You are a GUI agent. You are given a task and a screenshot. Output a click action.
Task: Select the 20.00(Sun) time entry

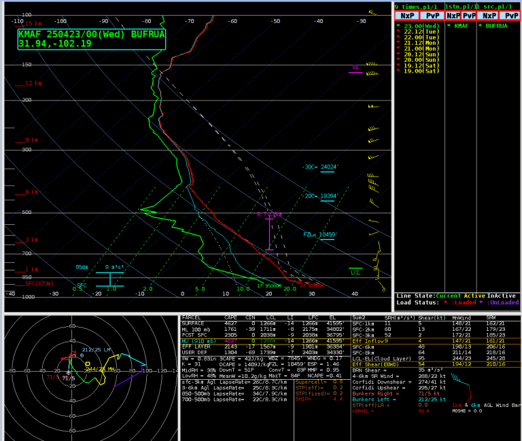tap(419, 60)
